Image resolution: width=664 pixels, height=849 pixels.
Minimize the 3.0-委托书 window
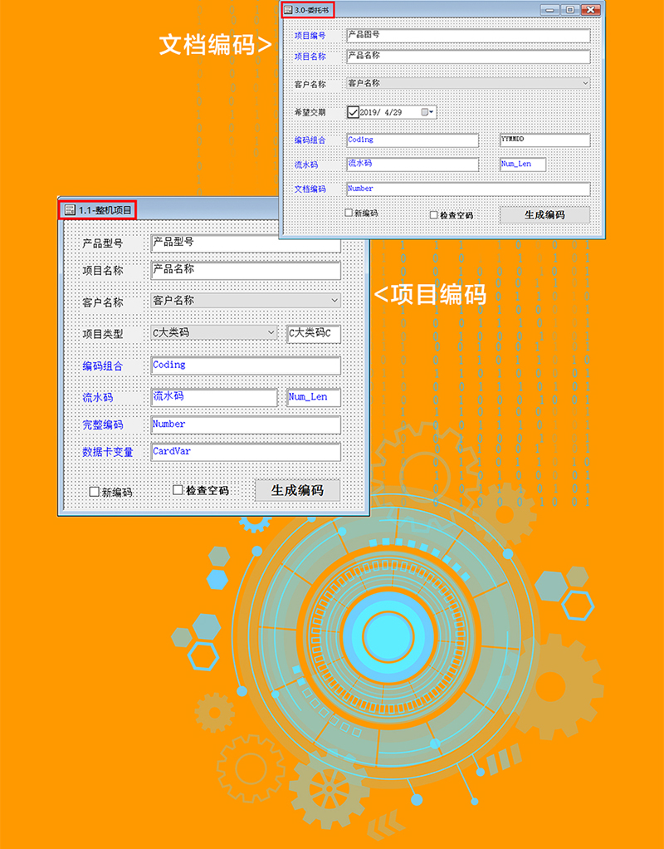coord(549,10)
